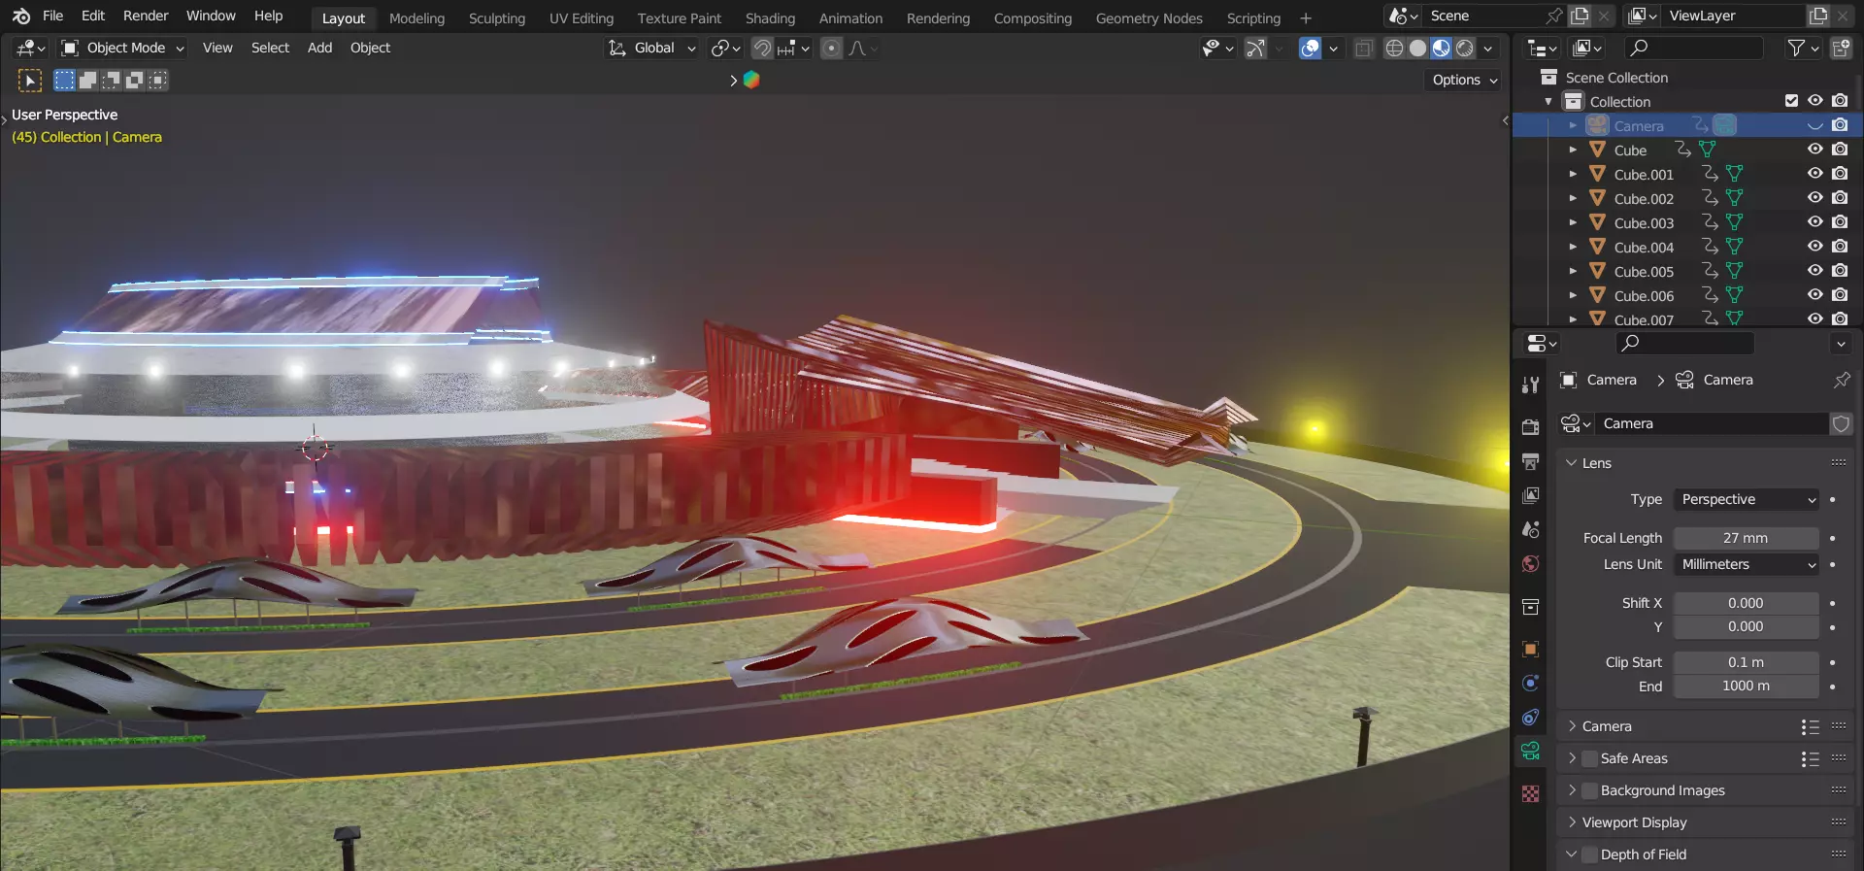Toggle viewport gizmos icon

pyautogui.click(x=1256, y=48)
